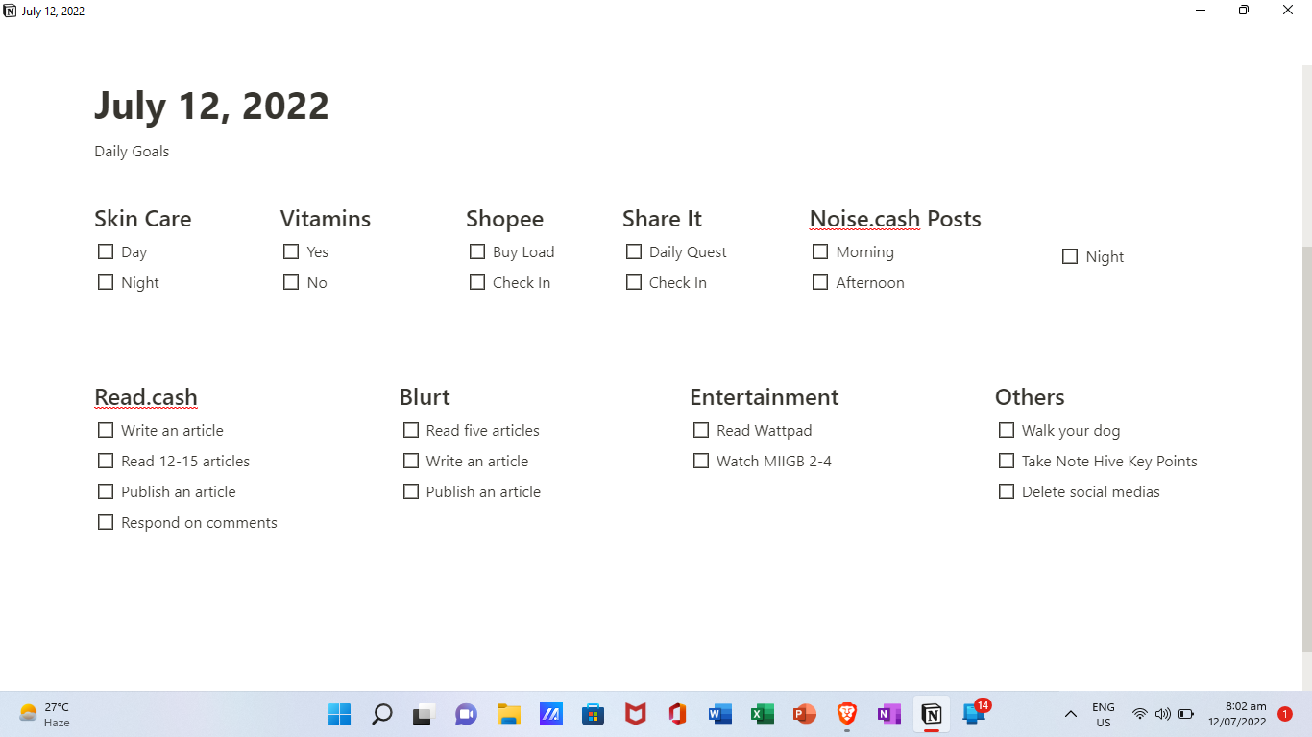Image resolution: width=1312 pixels, height=737 pixels.
Task: Open taskbar Search
Action: point(382,714)
